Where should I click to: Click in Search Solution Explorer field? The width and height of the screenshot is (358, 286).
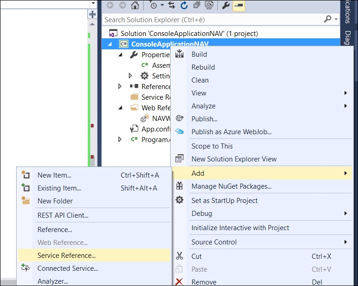point(212,19)
